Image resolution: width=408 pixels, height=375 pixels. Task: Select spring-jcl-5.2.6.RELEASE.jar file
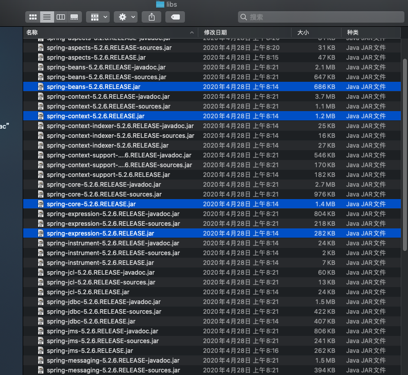tap(212, 292)
